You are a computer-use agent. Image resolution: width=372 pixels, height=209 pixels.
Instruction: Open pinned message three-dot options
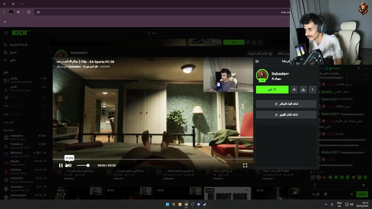366,69
